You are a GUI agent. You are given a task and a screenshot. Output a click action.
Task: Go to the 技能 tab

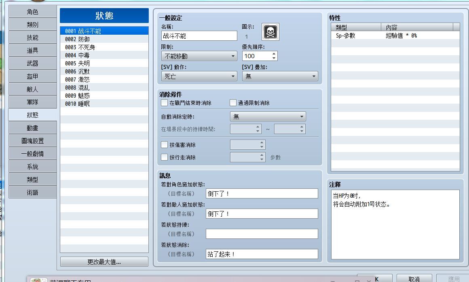(33, 38)
